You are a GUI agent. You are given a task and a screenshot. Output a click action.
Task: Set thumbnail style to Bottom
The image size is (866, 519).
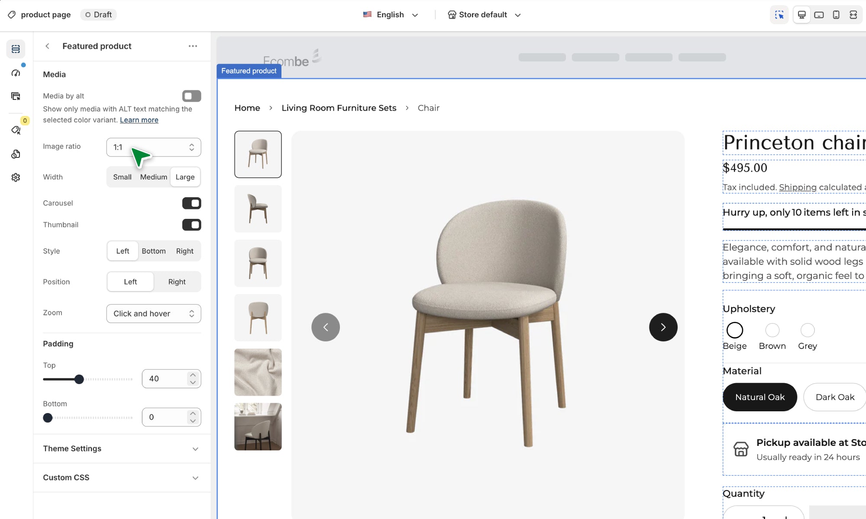(153, 251)
